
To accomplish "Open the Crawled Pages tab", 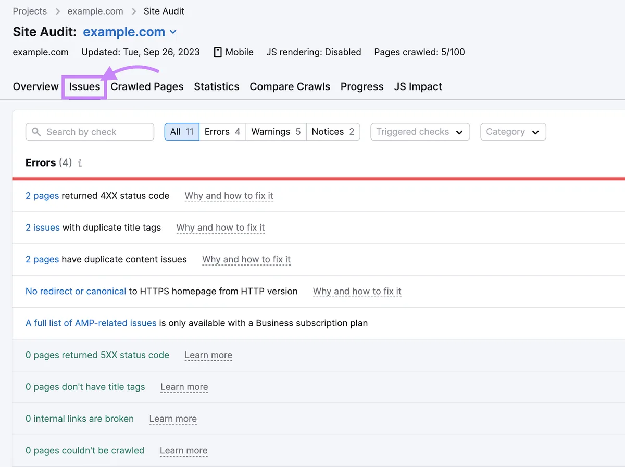I will (147, 86).
